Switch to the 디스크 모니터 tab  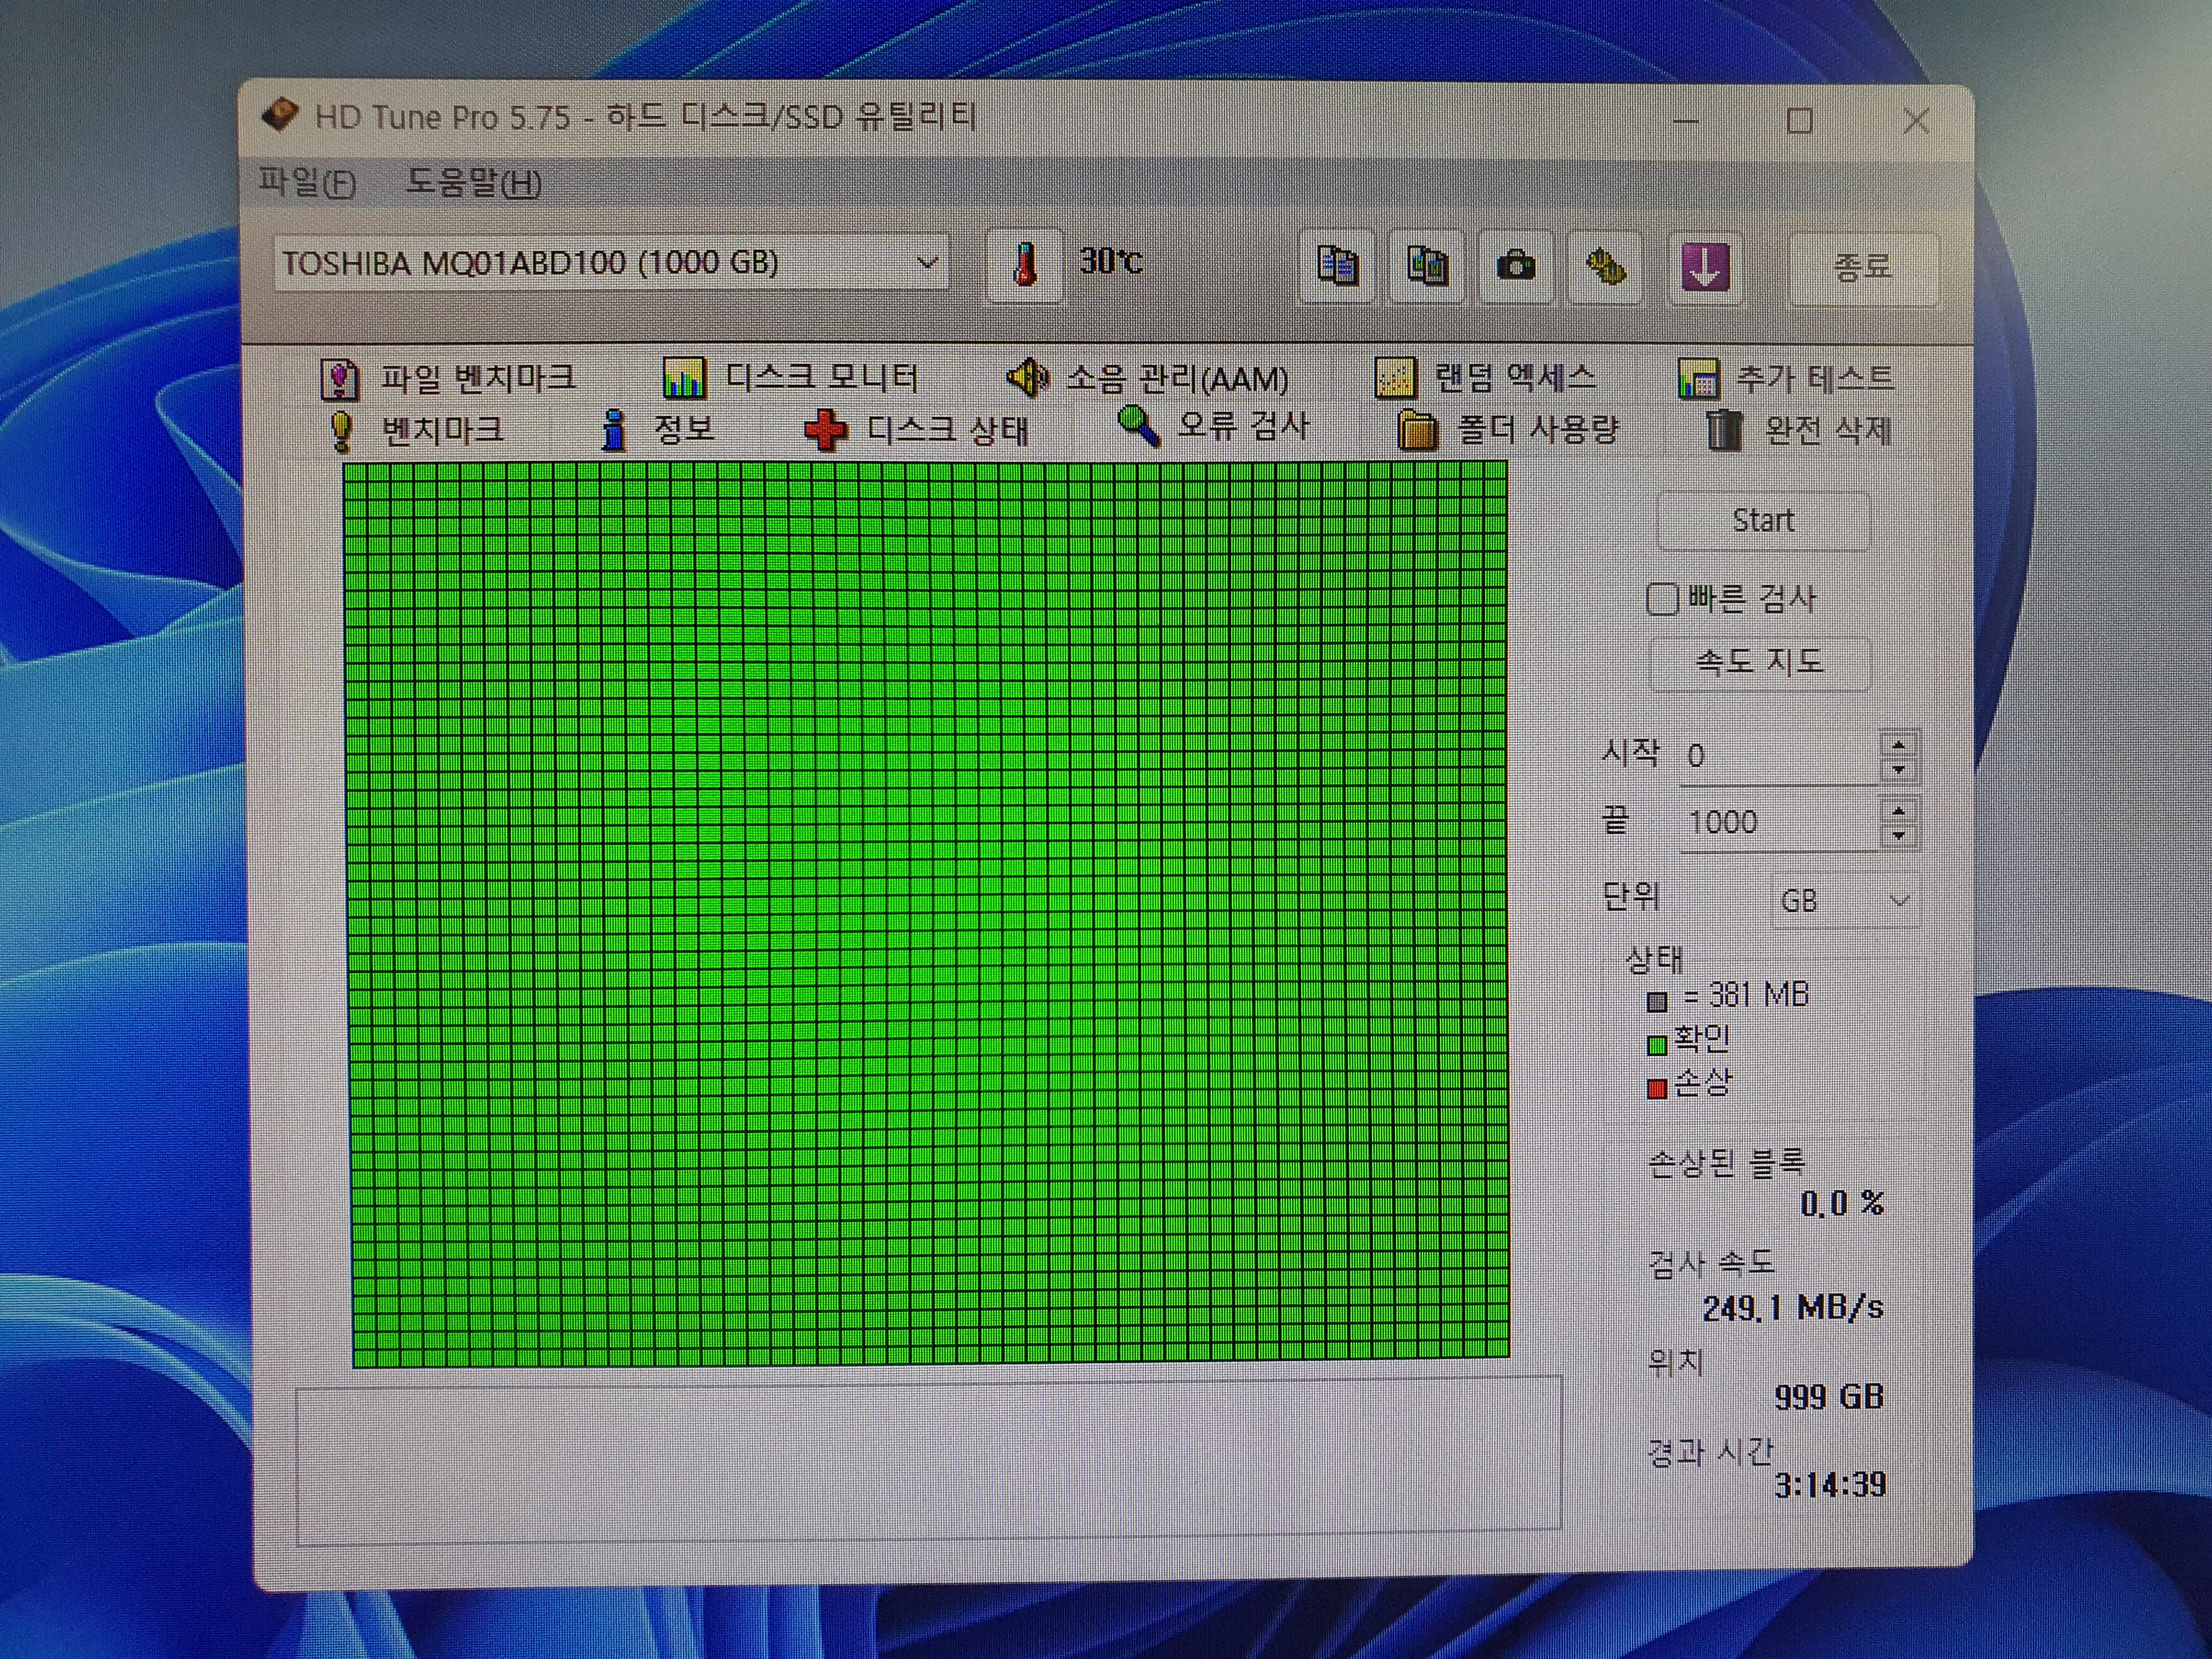790,378
